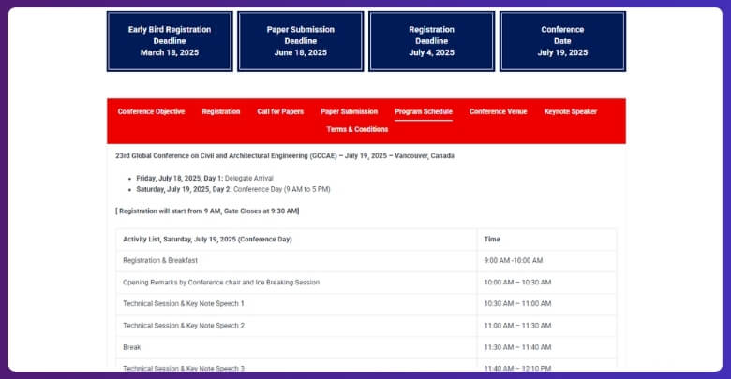Open the Terms & Conditions tab
The image size is (731, 379).
tap(357, 129)
